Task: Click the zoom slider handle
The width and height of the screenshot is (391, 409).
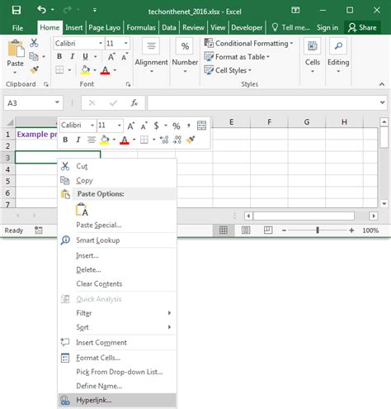Action: [x=318, y=230]
